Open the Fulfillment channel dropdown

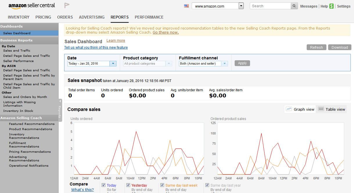click(x=224, y=64)
